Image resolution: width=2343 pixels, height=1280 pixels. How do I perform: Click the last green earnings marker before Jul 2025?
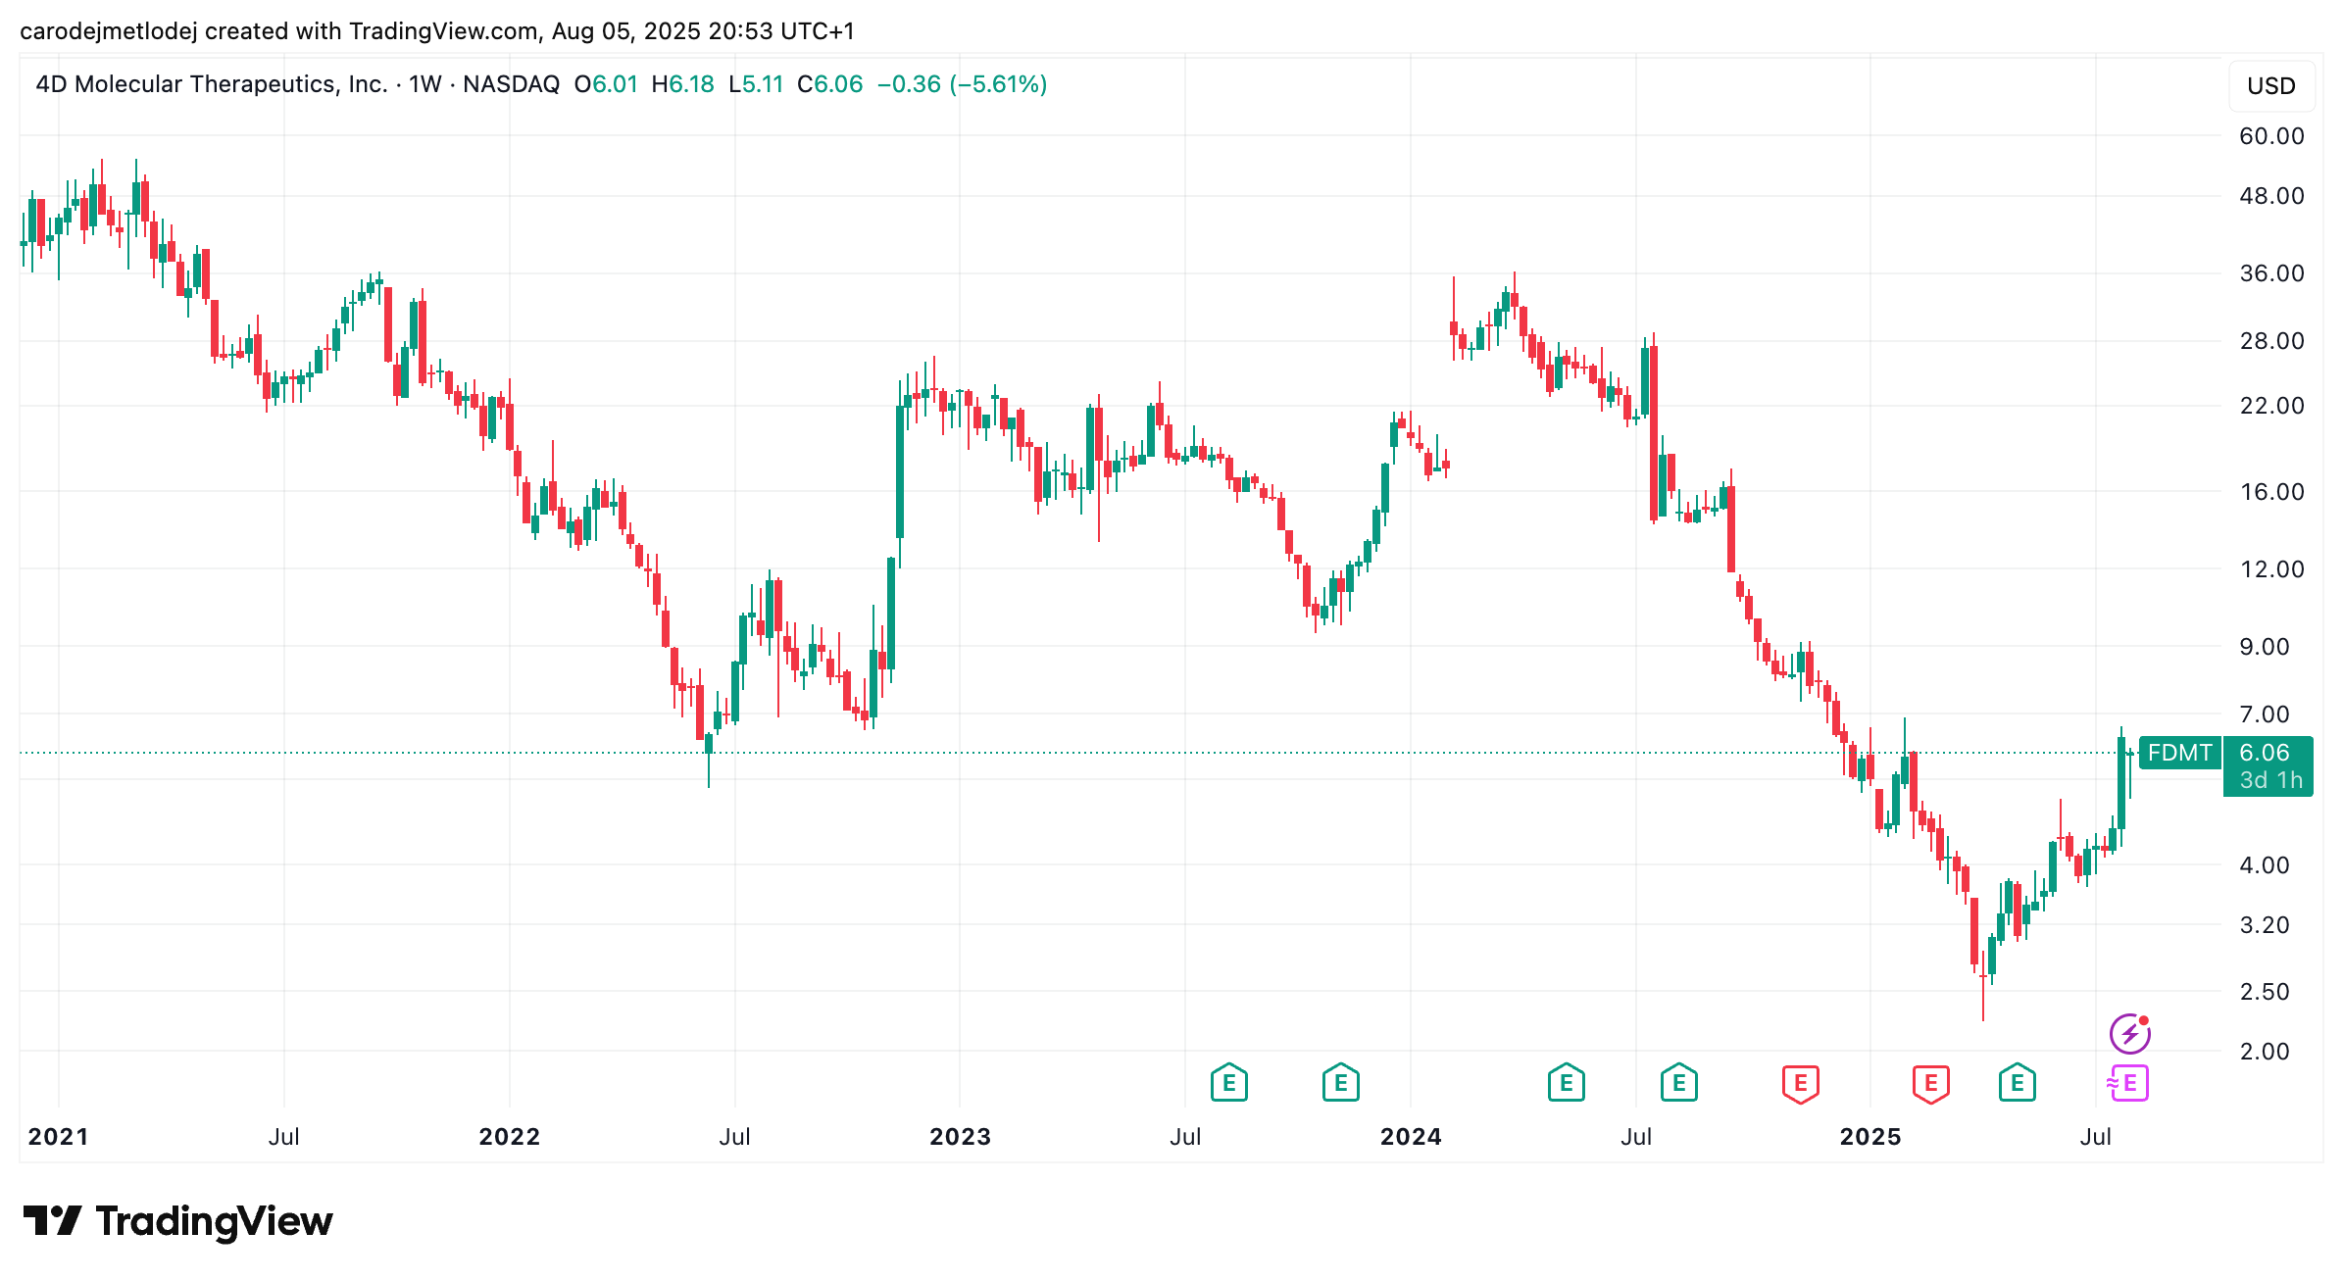(x=2017, y=1083)
